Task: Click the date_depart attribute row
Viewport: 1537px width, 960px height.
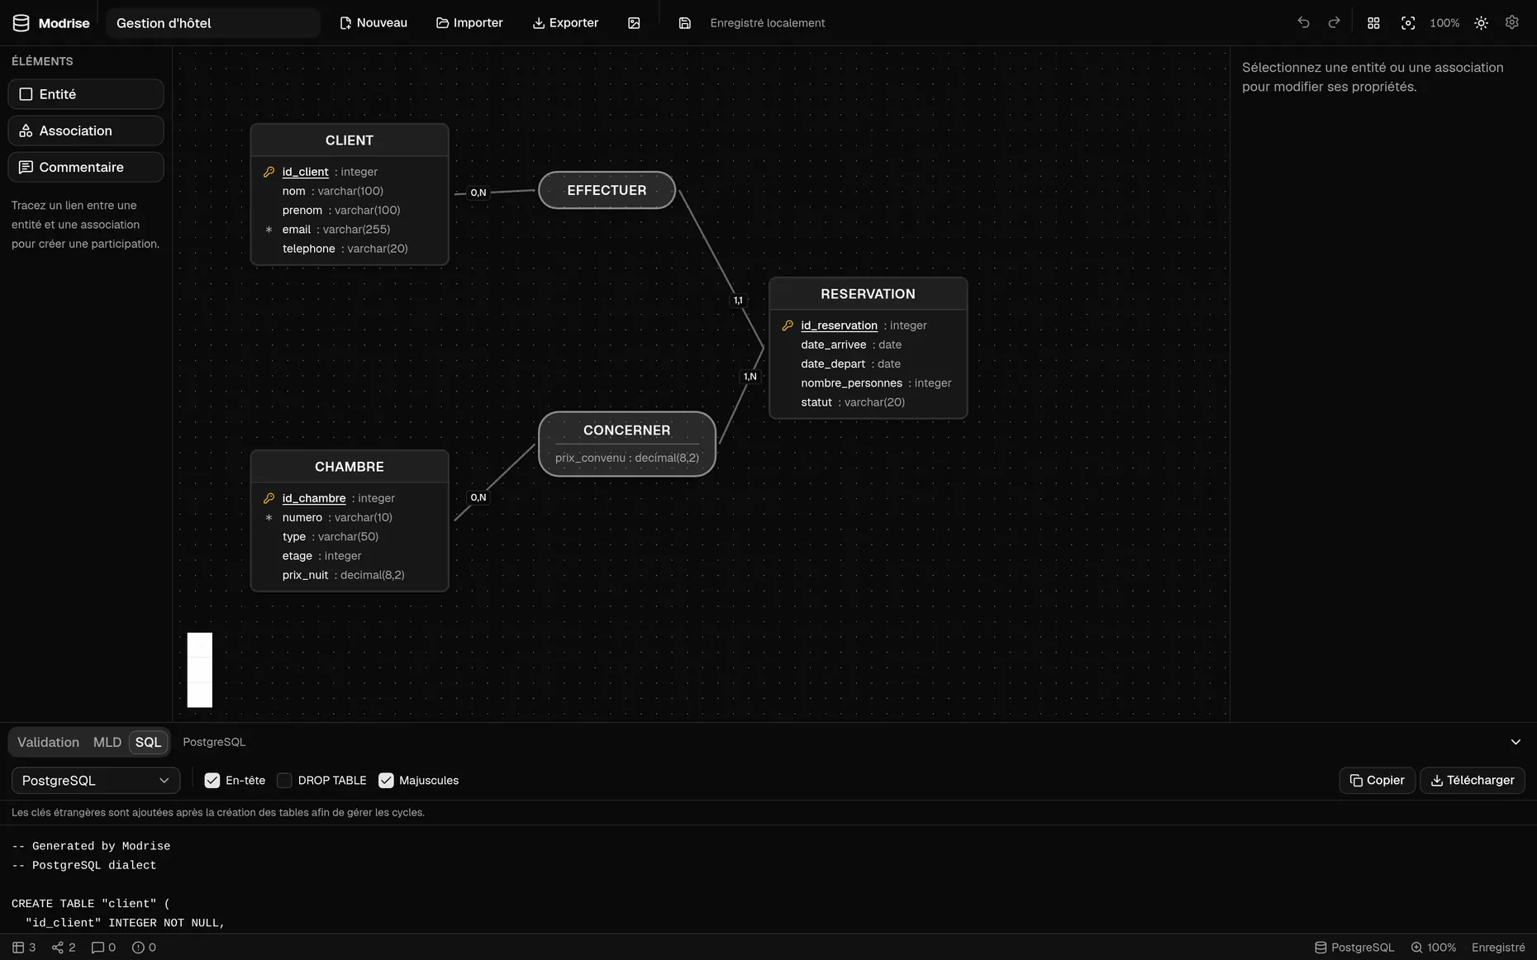Action: click(868, 364)
